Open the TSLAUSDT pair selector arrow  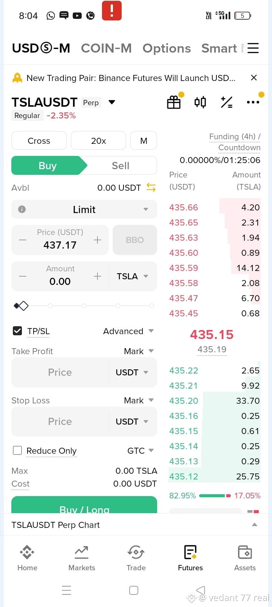112,102
